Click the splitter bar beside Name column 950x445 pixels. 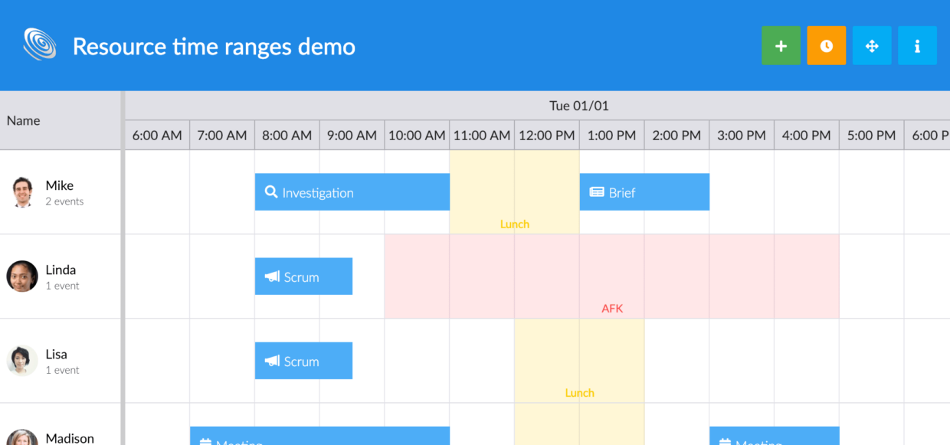tap(123, 268)
